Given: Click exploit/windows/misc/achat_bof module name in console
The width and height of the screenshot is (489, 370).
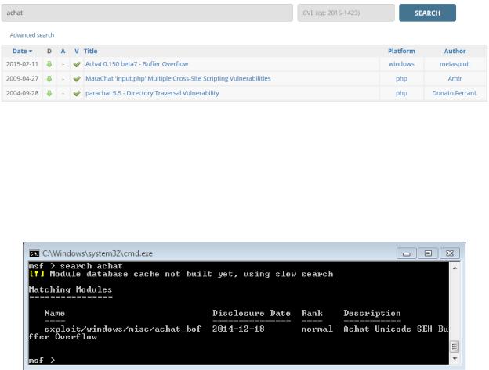Looking at the screenshot, I should click(122, 329).
